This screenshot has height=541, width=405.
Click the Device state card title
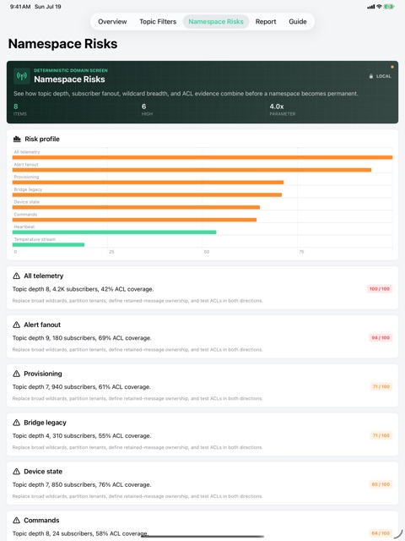pyautogui.click(x=43, y=472)
